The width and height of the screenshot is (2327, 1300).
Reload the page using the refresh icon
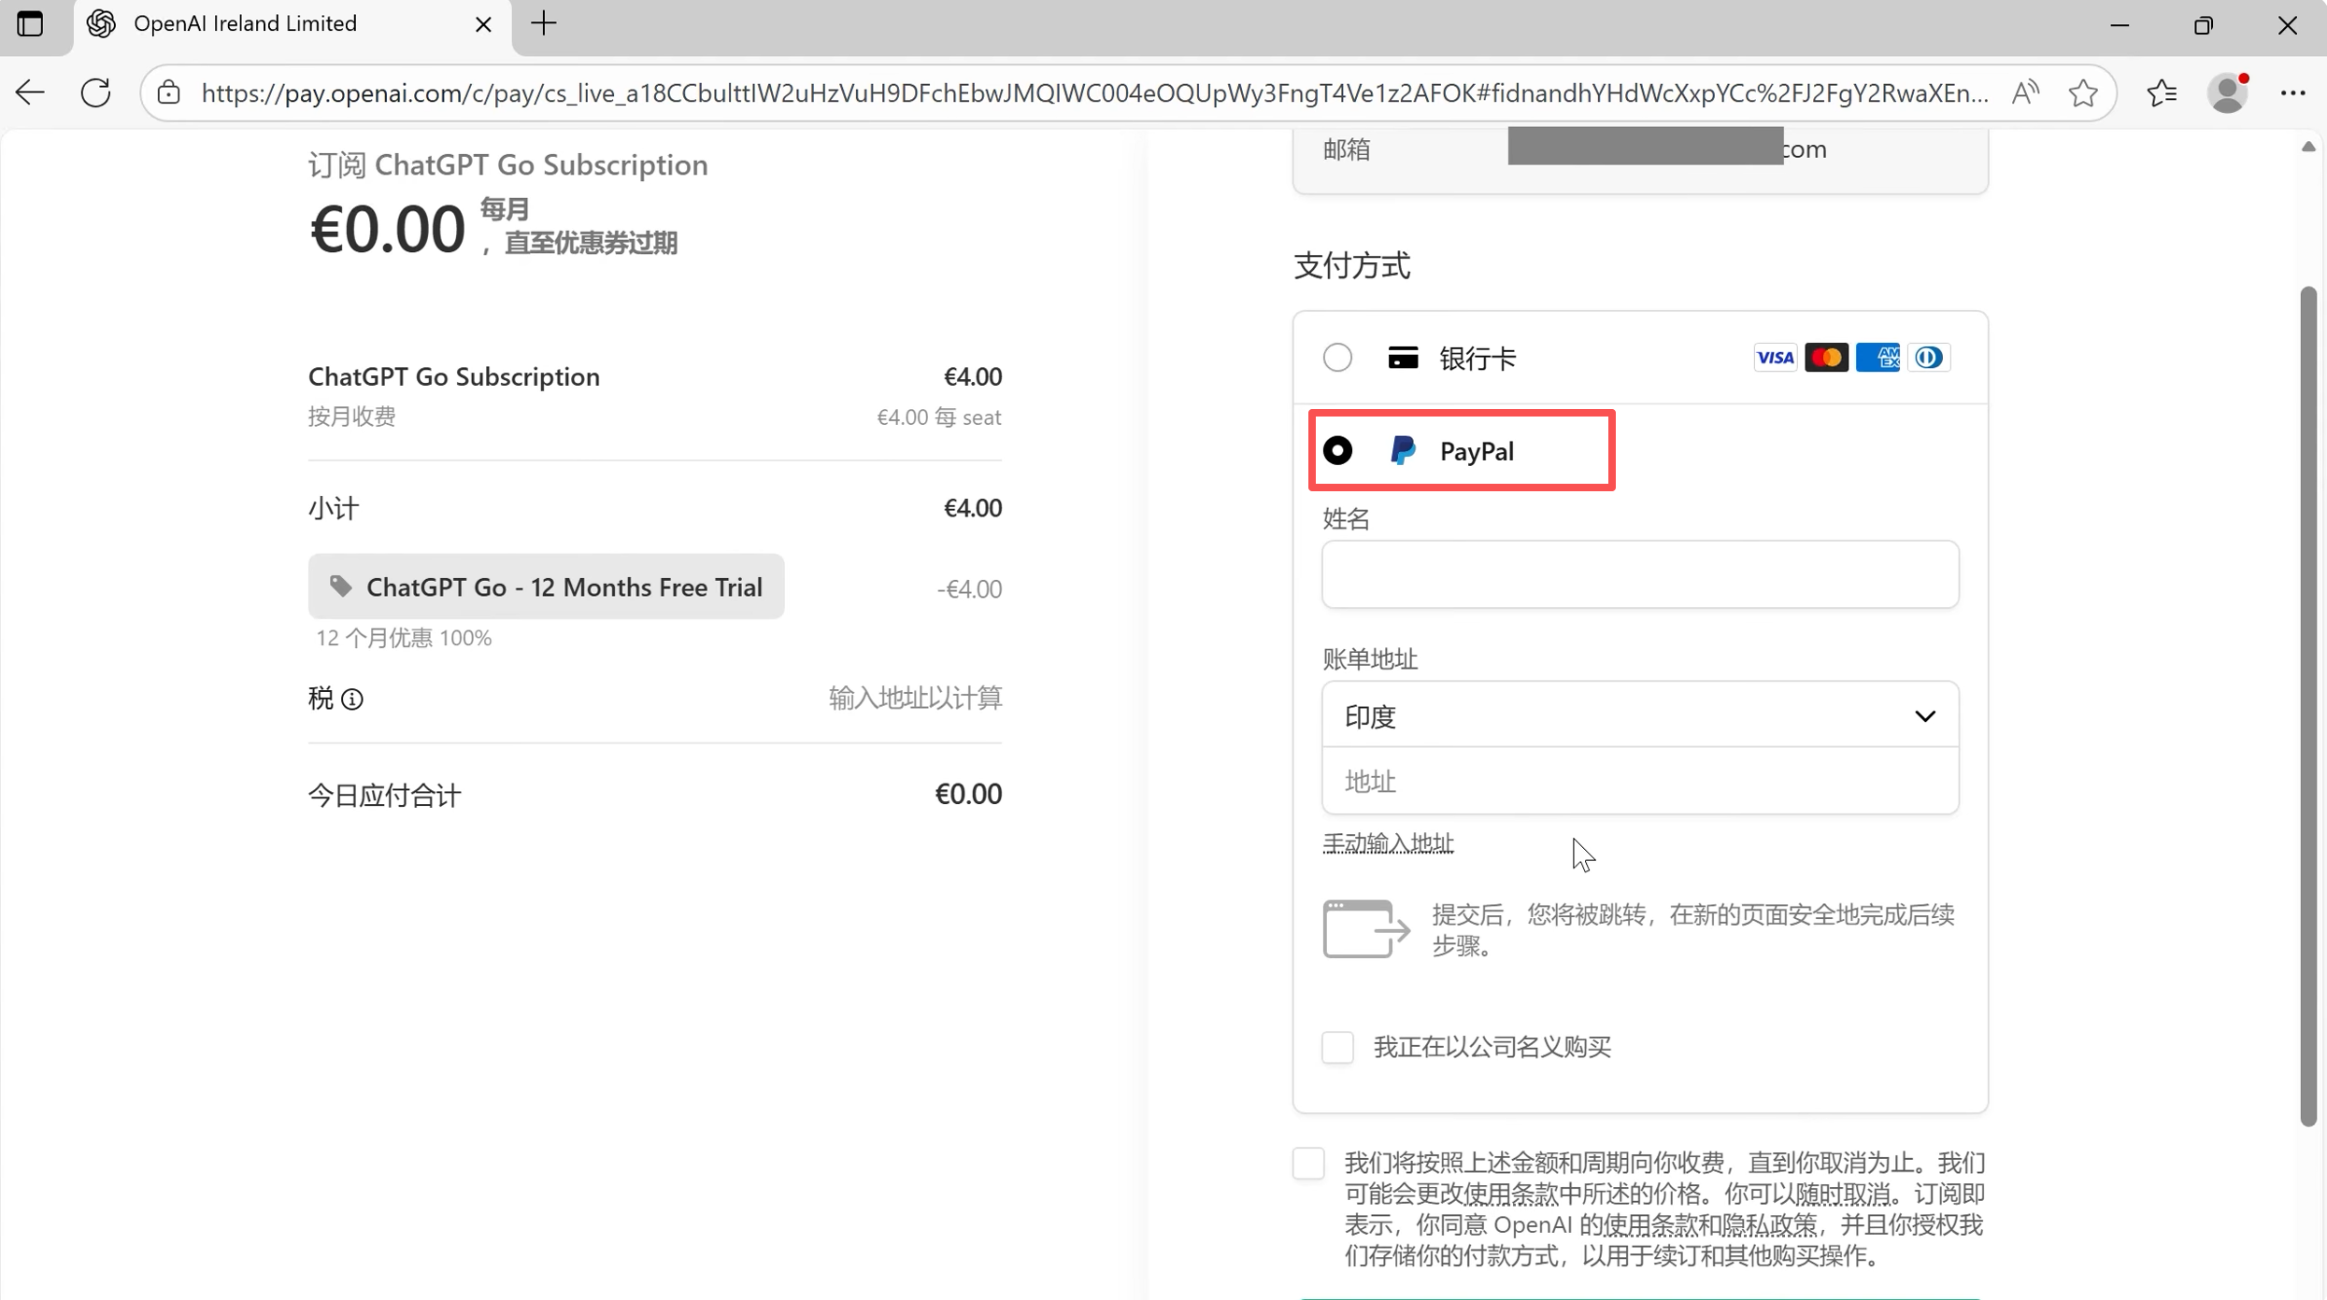tap(94, 92)
